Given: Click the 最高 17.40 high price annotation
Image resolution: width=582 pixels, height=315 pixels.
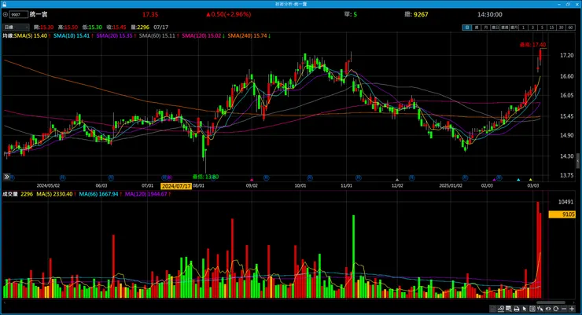Looking at the screenshot, I should point(532,45).
